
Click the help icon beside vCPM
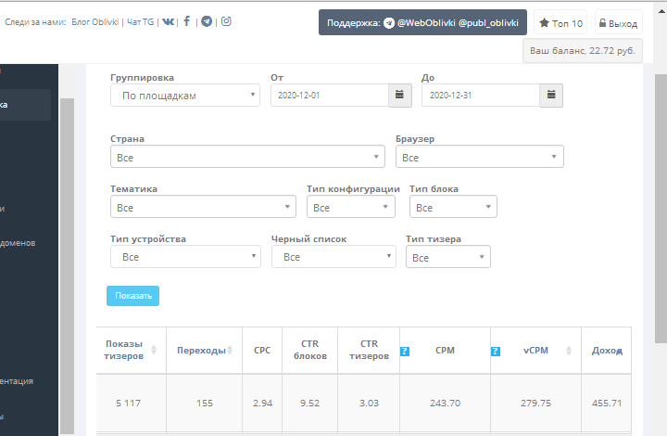pos(496,351)
